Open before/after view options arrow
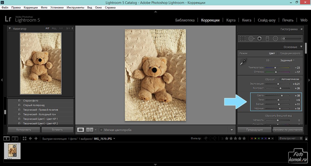 [96, 130]
